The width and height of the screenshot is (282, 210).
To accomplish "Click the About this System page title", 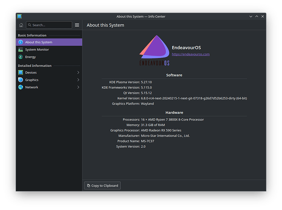I will click(105, 25).
